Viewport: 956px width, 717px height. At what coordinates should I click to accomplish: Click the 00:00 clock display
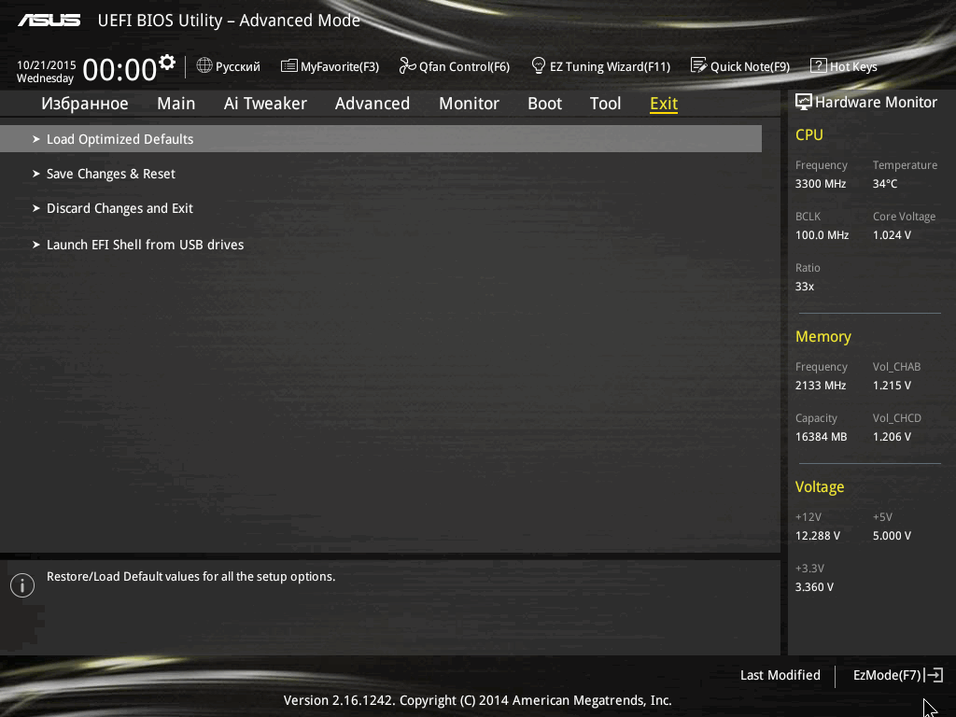click(119, 69)
